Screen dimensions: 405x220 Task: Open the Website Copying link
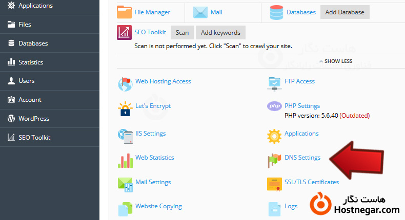158,206
